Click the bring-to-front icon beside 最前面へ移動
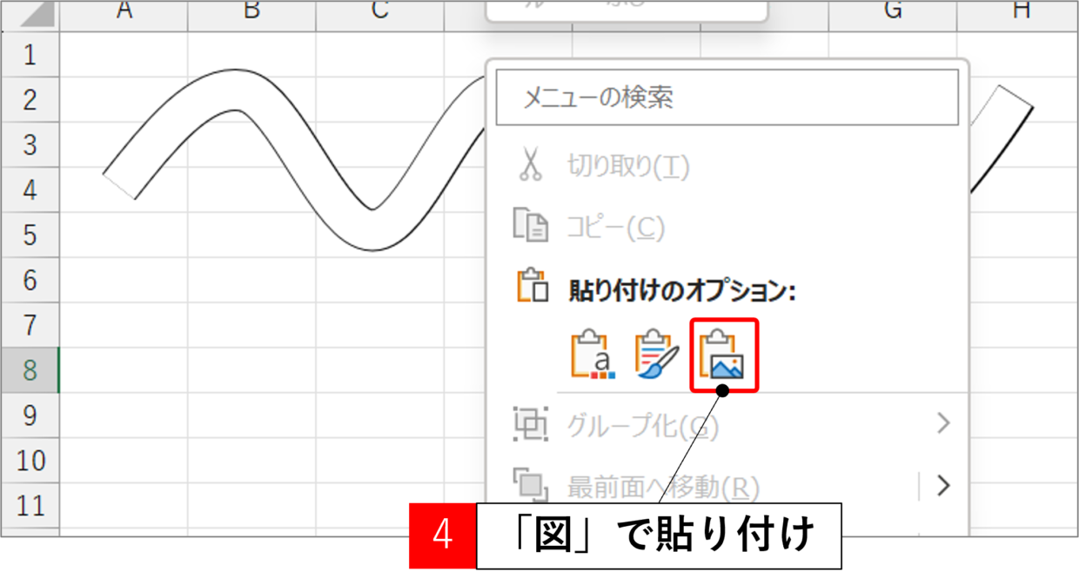This screenshot has width=1079, height=585. click(530, 484)
